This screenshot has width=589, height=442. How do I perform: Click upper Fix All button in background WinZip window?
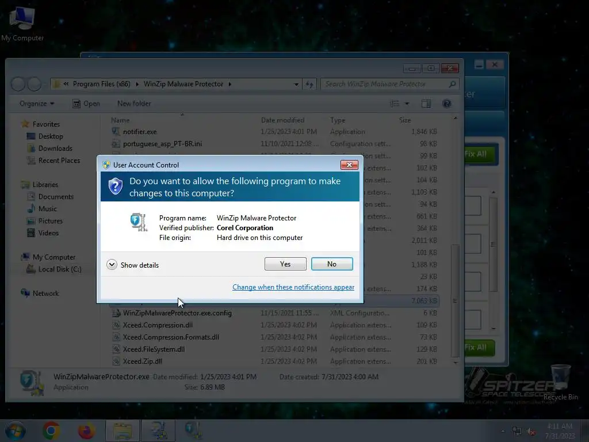(479, 154)
